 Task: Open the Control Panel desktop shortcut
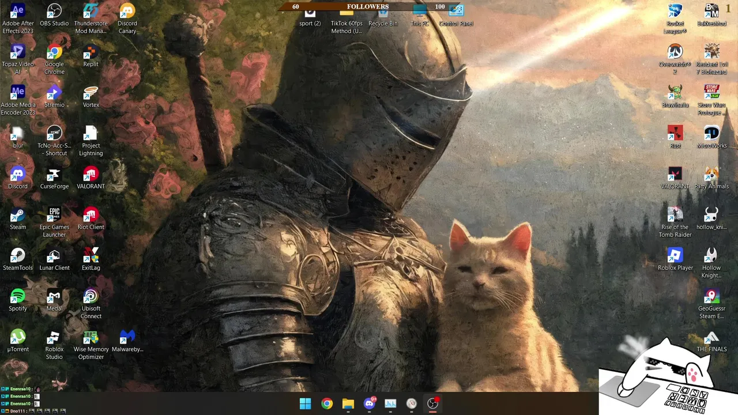pyautogui.click(x=456, y=16)
